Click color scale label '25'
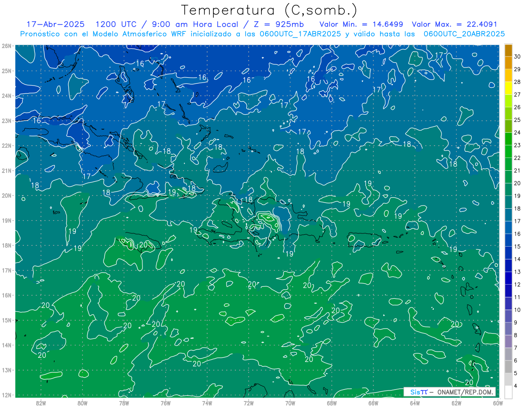Viewport: 529px width, 409px height. 518,120
